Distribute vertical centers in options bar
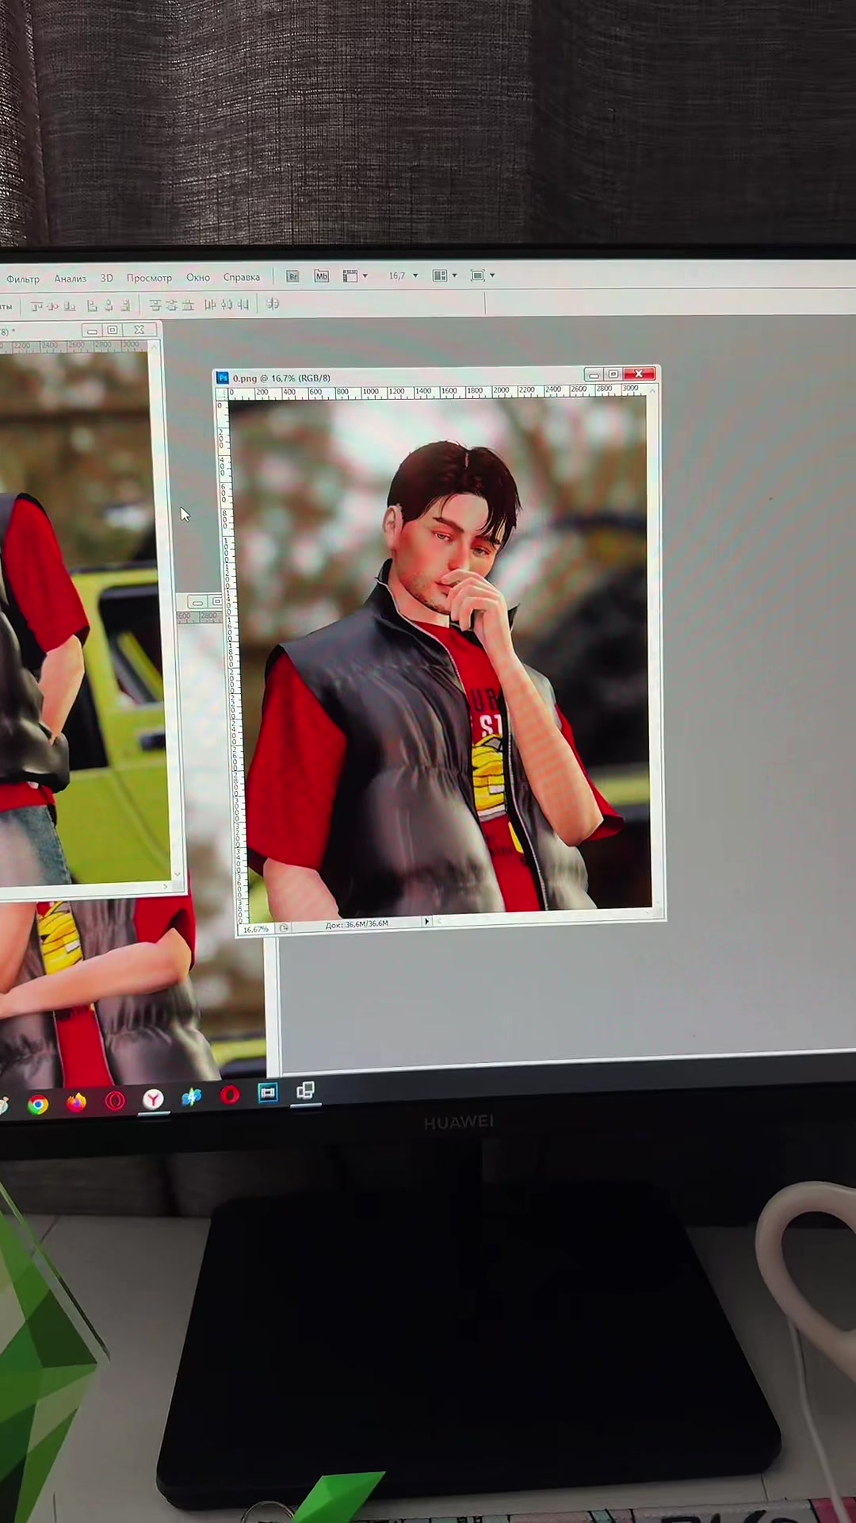This screenshot has height=1523, width=856. pos(171,305)
